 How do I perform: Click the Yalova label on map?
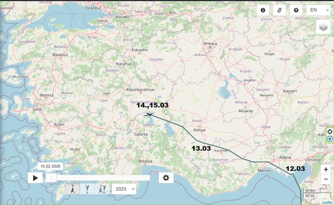(102, 21)
